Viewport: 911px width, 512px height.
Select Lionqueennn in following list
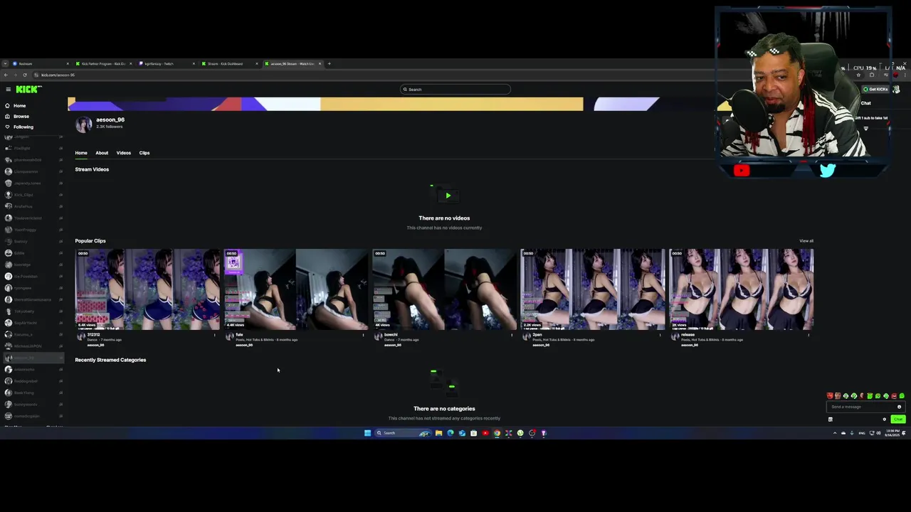pos(33,171)
